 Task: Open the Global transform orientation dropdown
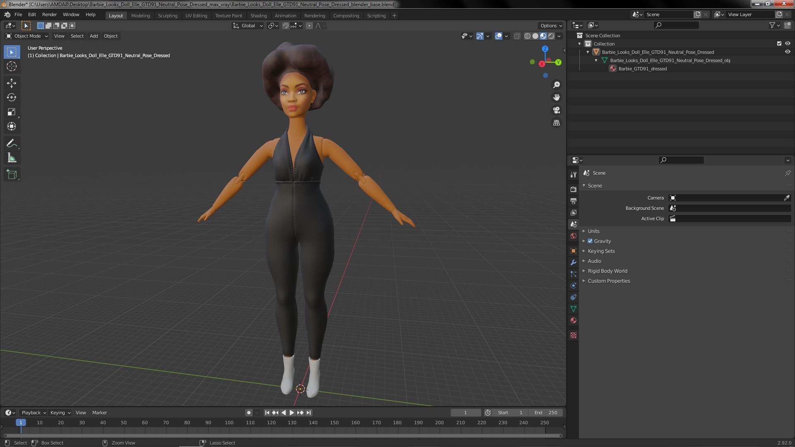248,26
